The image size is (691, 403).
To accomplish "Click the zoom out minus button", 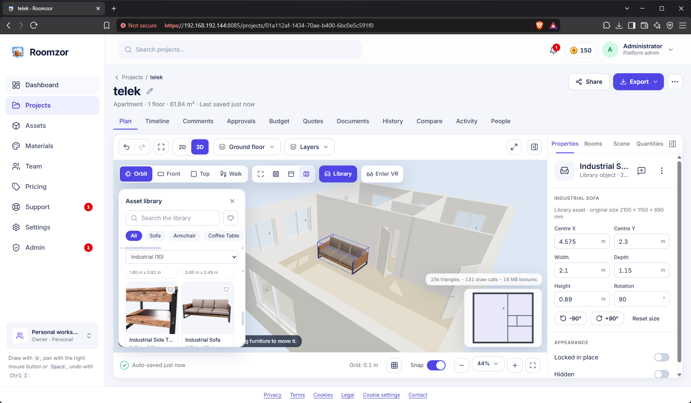I will 462,365.
